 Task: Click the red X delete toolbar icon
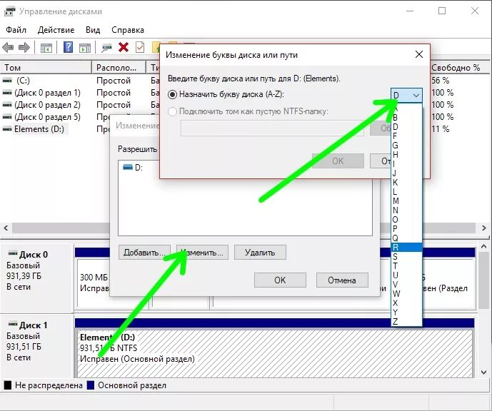pos(124,48)
